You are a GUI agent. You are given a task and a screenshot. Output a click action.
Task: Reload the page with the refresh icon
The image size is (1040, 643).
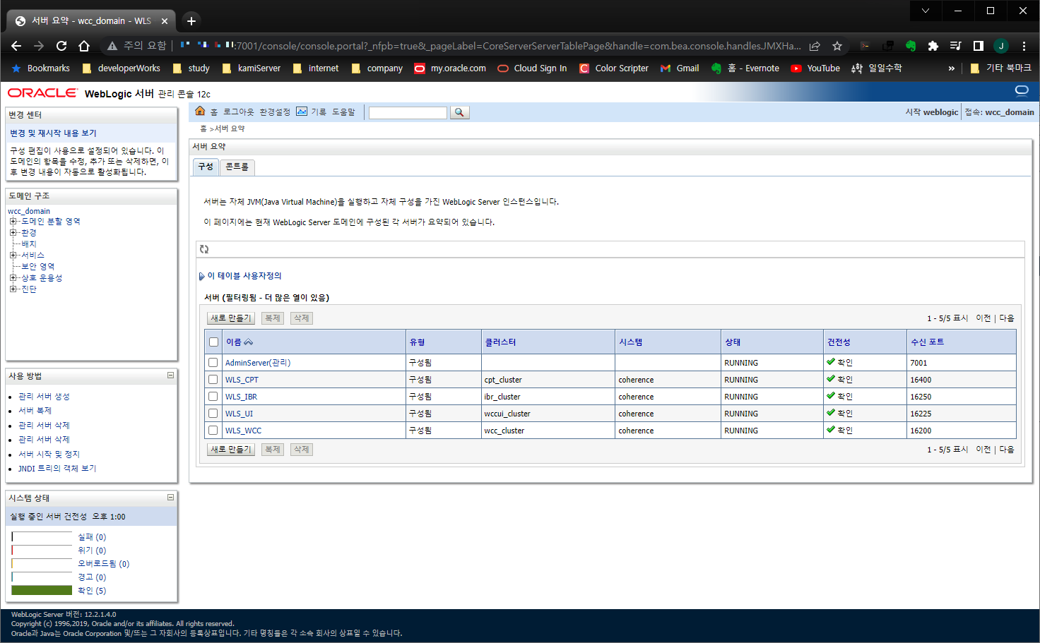(x=61, y=46)
